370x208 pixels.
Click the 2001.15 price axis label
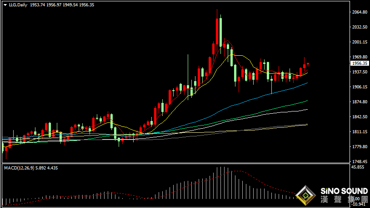(360, 42)
